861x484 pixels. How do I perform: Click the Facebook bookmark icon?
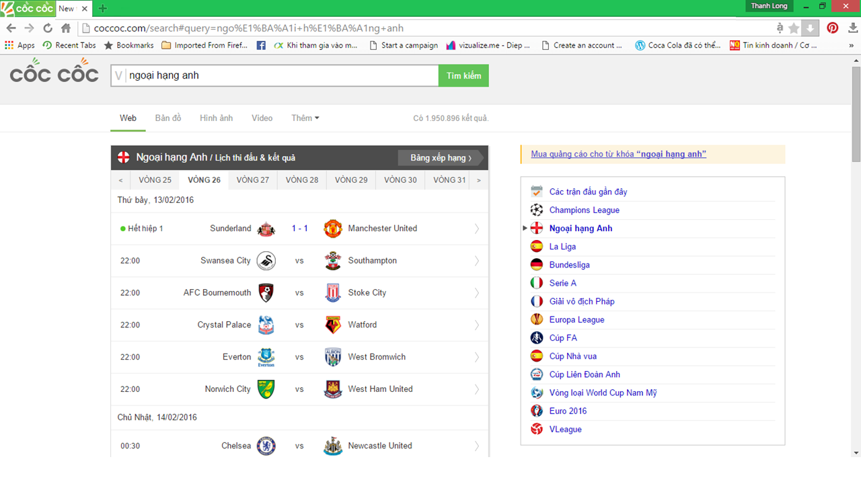point(261,45)
